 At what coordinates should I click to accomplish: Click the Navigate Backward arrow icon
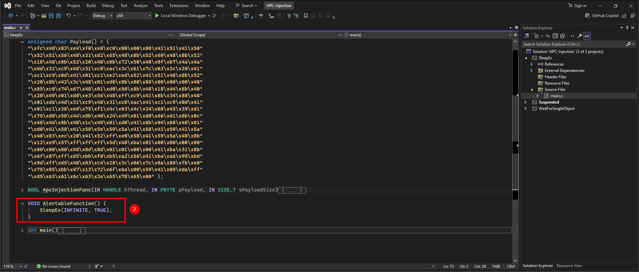11,16
